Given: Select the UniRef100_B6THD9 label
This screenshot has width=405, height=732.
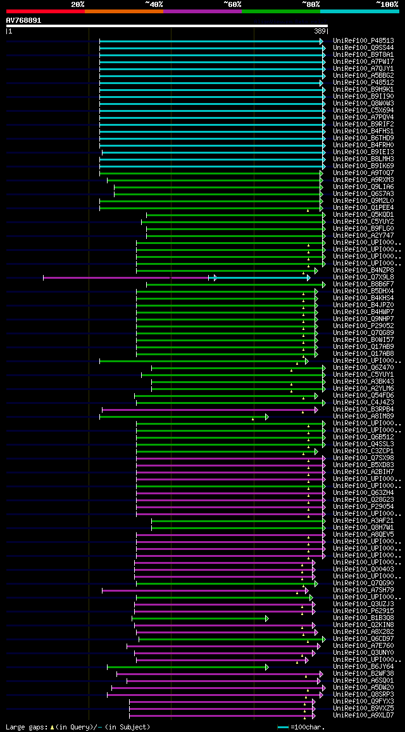Looking at the screenshot, I should coord(363,138).
